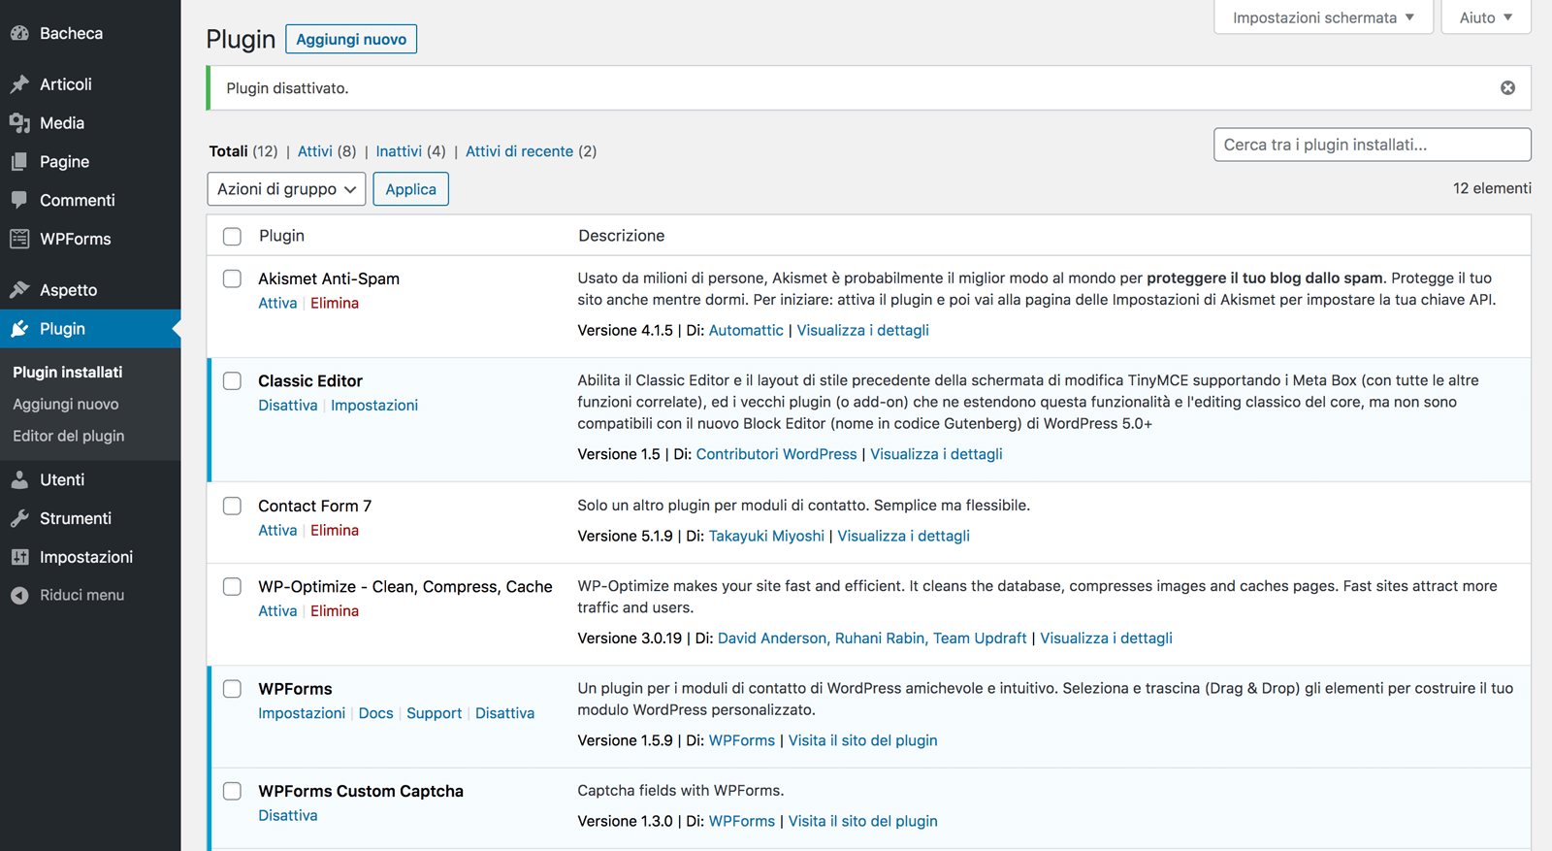
Task: Visit WPForms Custom Captcha plugin site link
Action: (x=863, y=821)
